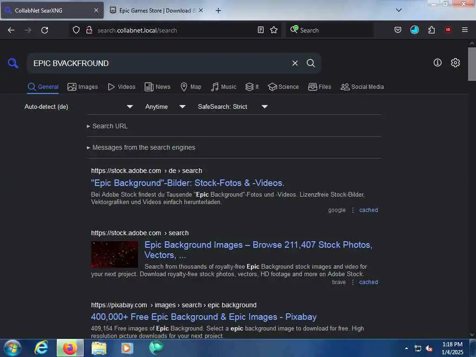
Task: Open Epic Background Images Browse 211,407 result
Action: click(258, 250)
